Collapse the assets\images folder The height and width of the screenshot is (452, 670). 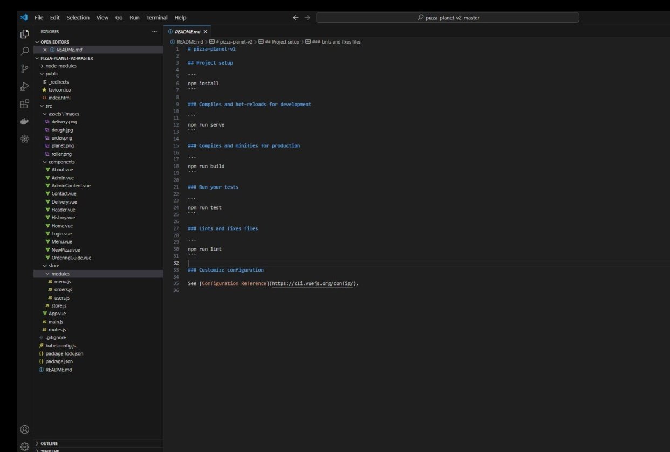click(98, 114)
